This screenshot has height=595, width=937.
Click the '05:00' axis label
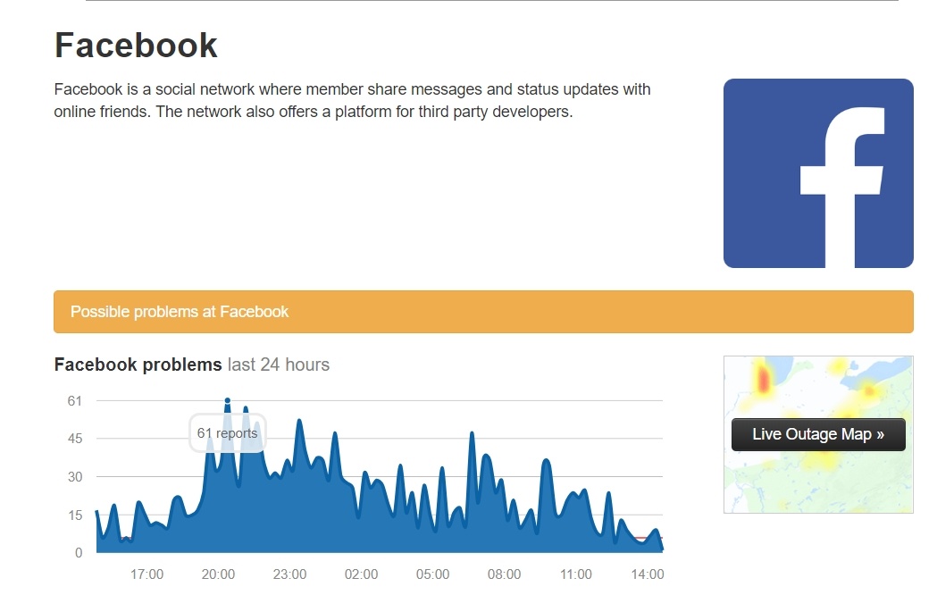pos(432,574)
